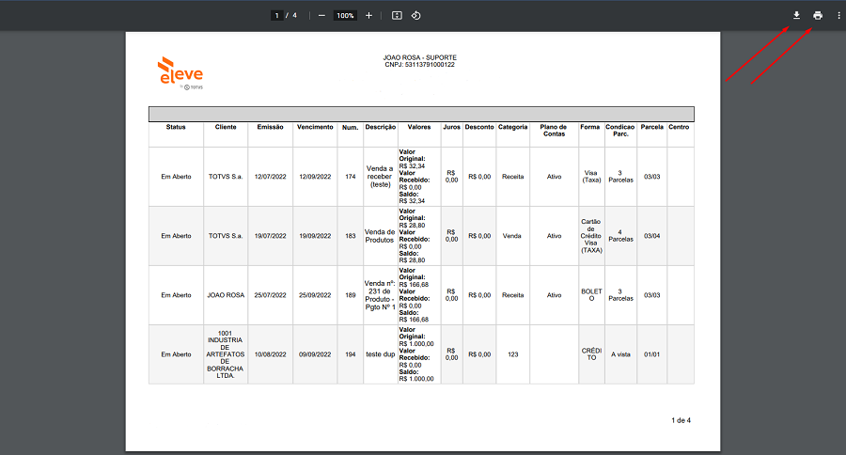Select the Vencimento column header
Viewport: 846px width, 455px height.
(315, 127)
